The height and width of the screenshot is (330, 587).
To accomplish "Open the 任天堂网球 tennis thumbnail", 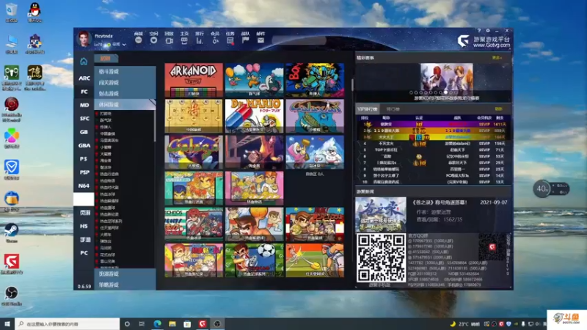I will (x=315, y=260).
